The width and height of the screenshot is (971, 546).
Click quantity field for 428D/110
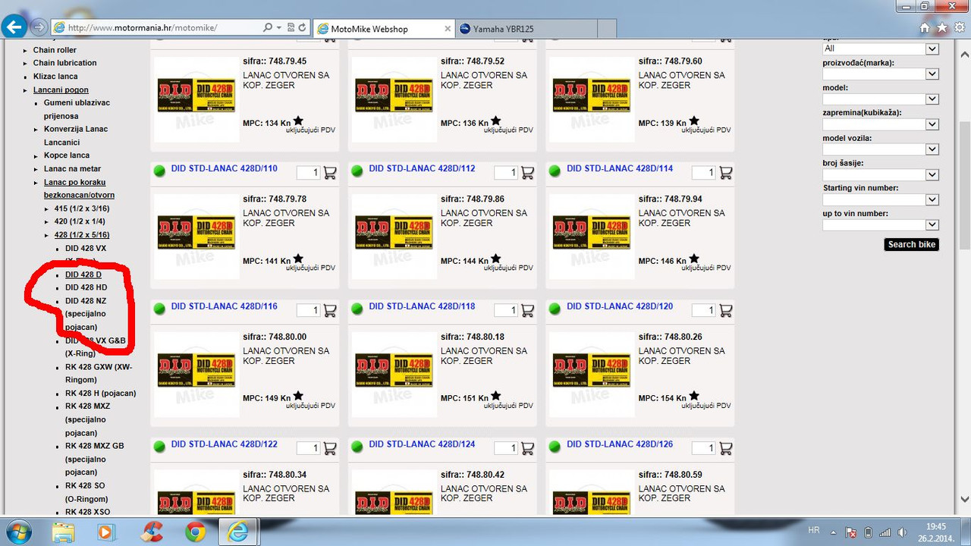[308, 173]
